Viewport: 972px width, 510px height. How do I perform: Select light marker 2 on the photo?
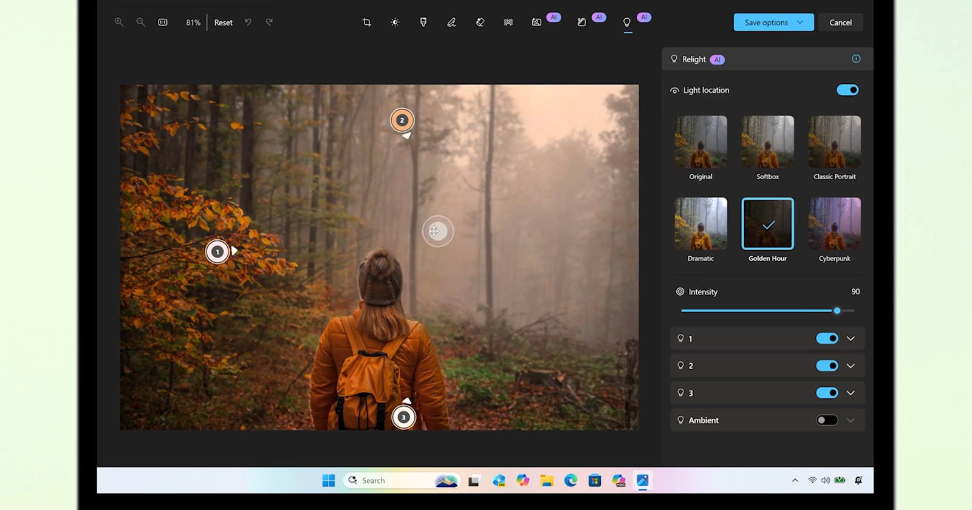[x=402, y=120]
